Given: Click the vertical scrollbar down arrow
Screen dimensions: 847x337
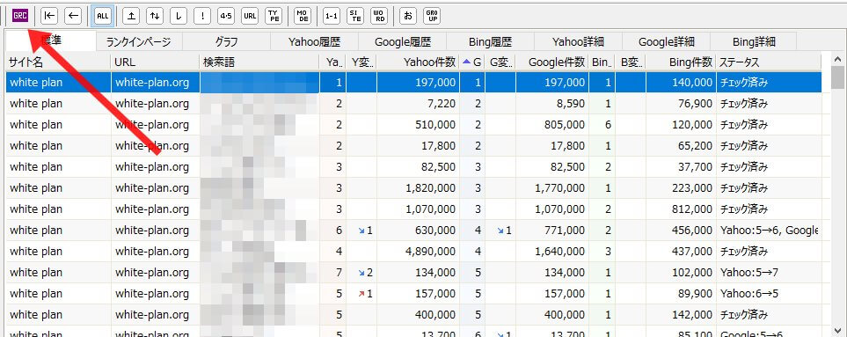Looking at the screenshot, I should tap(838, 331).
